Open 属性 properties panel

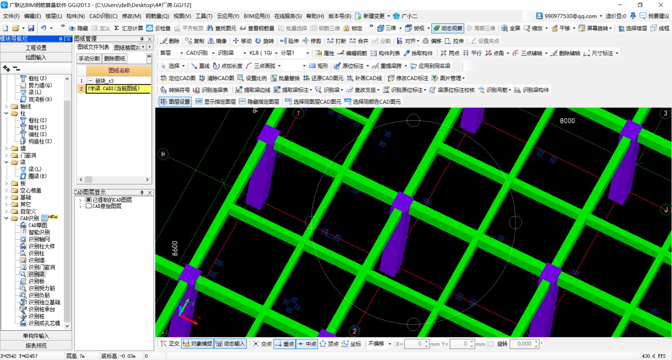(x=324, y=53)
